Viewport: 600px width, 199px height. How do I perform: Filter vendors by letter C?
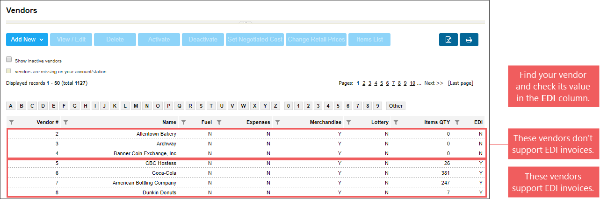tap(32, 106)
